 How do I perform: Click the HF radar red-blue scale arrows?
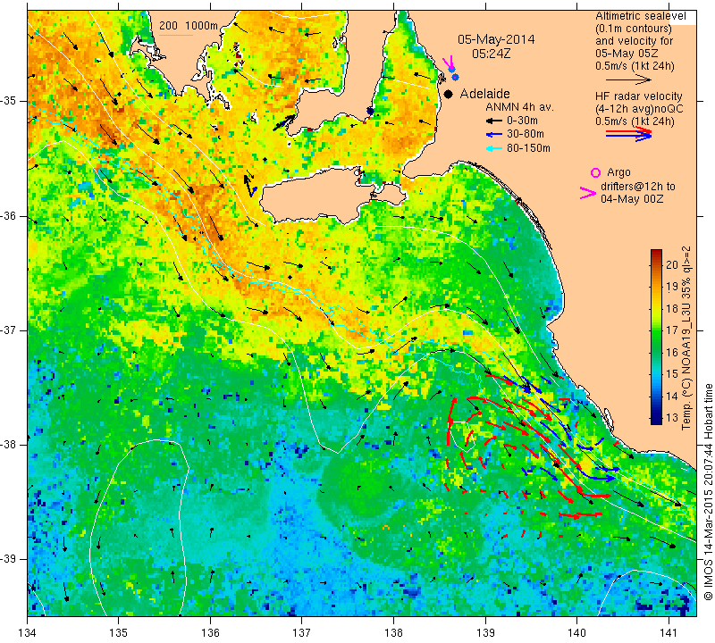(x=629, y=134)
